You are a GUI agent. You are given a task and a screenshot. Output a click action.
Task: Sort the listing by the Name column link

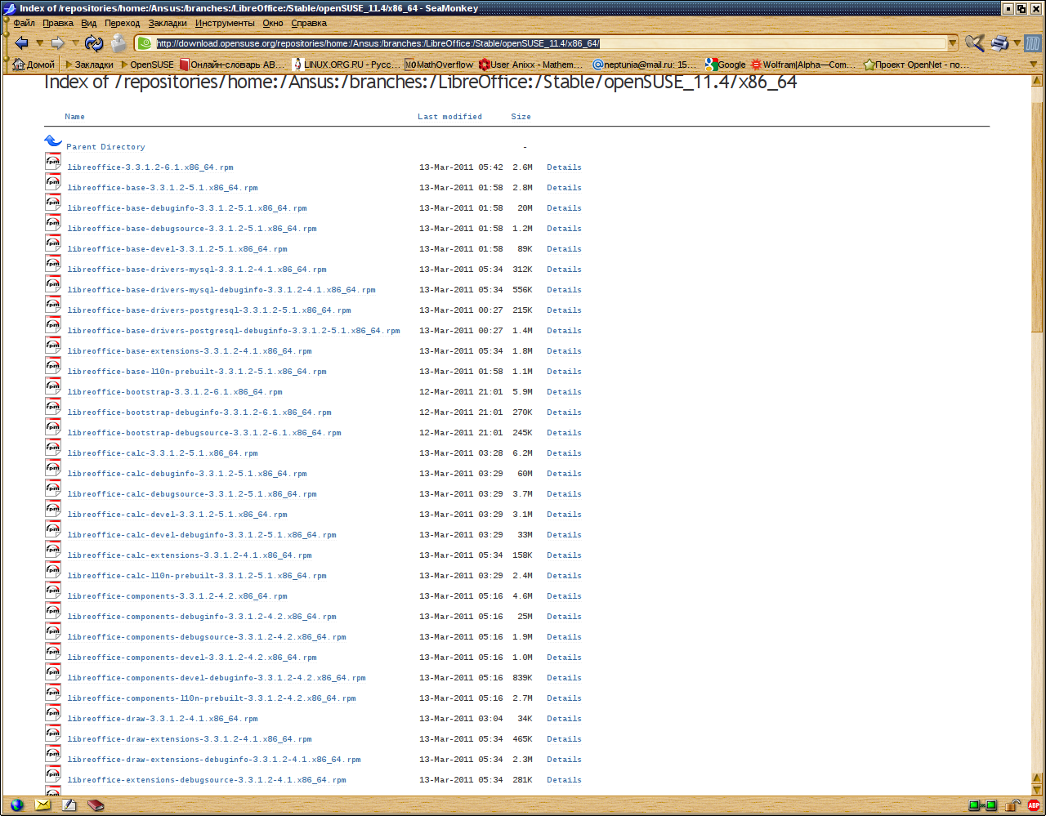[75, 117]
